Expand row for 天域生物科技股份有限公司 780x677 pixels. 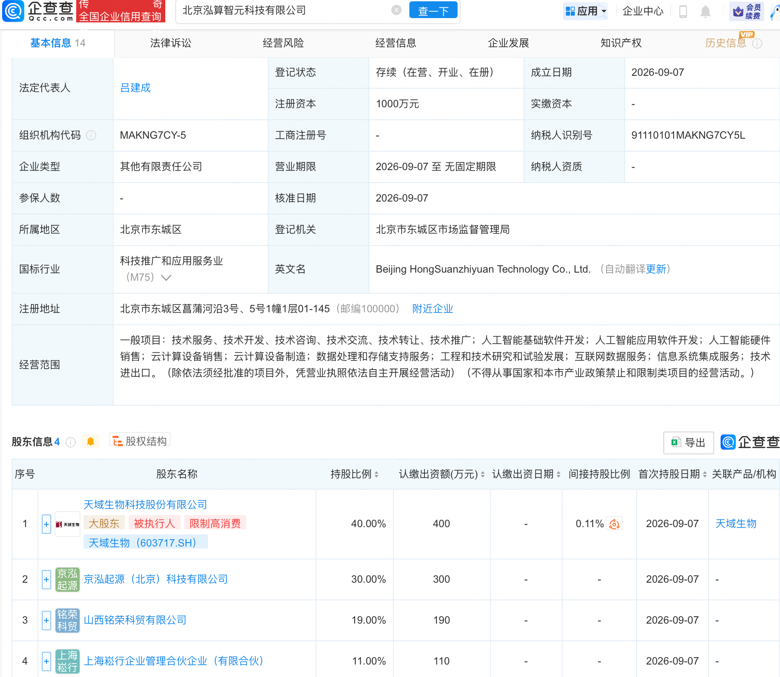pyautogui.click(x=46, y=524)
